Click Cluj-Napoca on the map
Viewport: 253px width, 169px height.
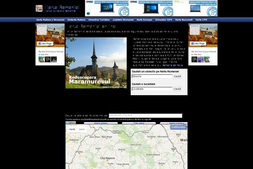coord(108,158)
